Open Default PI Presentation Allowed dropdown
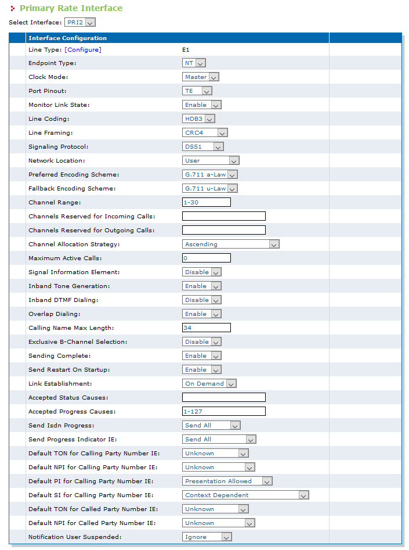The width and height of the screenshot is (409, 550). coord(227,481)
